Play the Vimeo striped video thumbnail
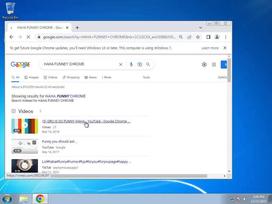Image resolution: width=272 pixels, height=204 pixels. (25, 126)
